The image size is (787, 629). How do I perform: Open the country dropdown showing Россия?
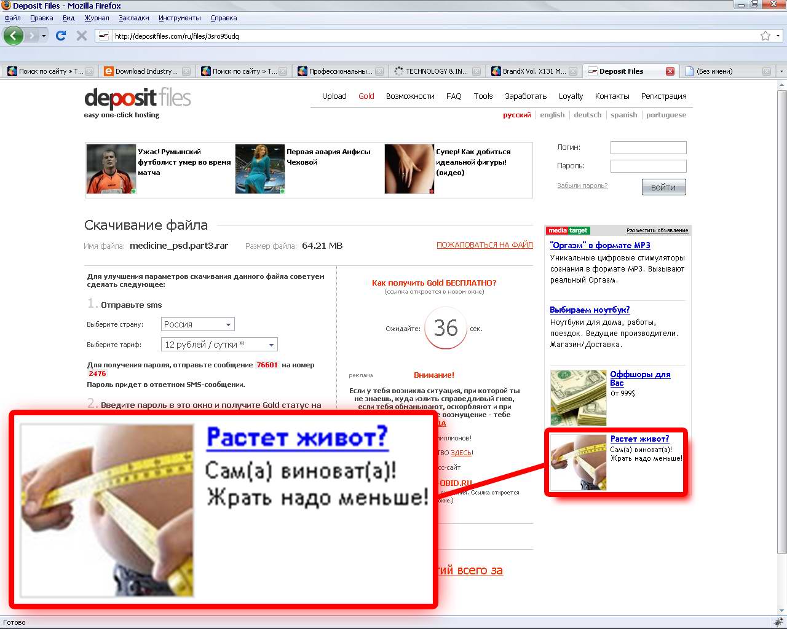click(x=198, y=324)
